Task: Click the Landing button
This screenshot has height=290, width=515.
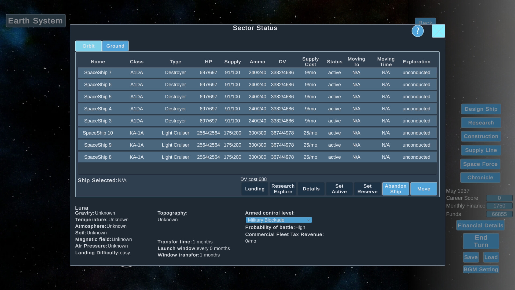Action: coord(254,189)
